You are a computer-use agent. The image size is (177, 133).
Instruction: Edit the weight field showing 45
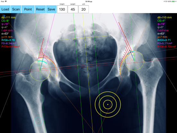pyautogui.click(x=73, y=9)
